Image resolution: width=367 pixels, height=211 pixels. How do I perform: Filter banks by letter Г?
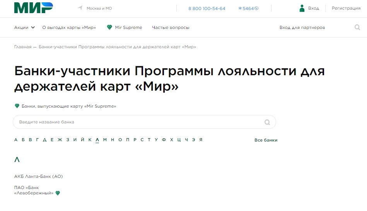coord(37,140)
